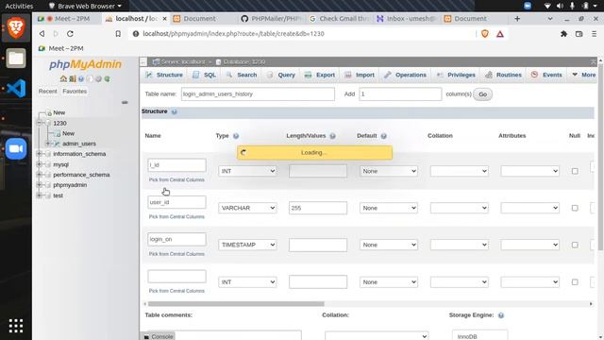Click the Structure section help icon
The image size is (604, 340).
(174, 111)
